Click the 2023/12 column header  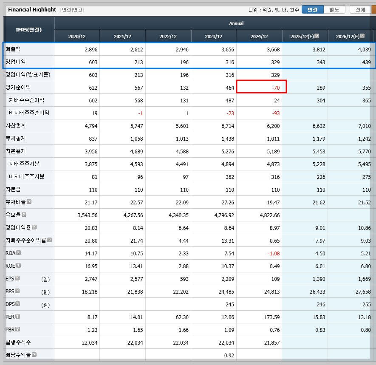(x=214, y=37)
